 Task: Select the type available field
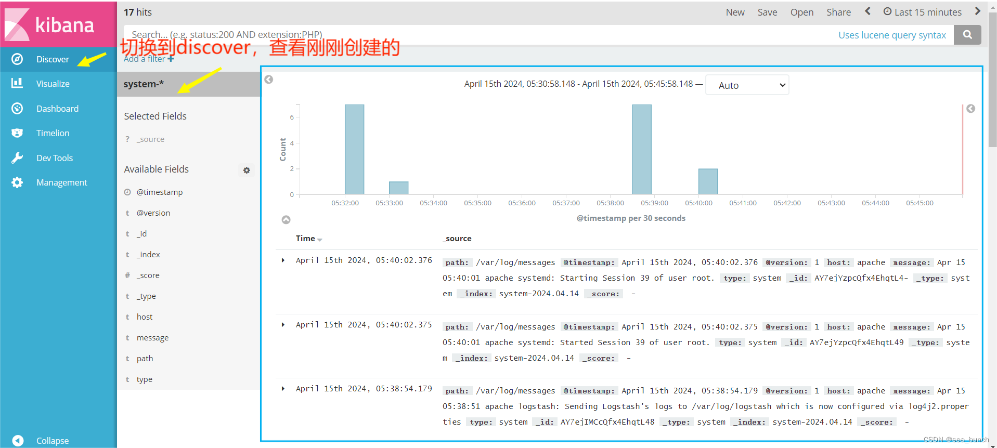pos(145,379)
